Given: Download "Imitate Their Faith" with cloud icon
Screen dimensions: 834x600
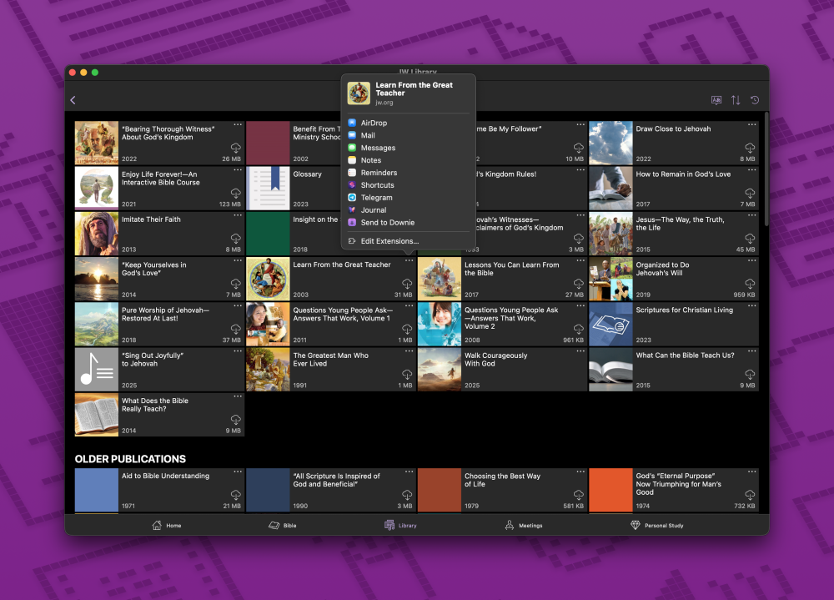Looking at the screenshot, I should click(x=236, y=239).
